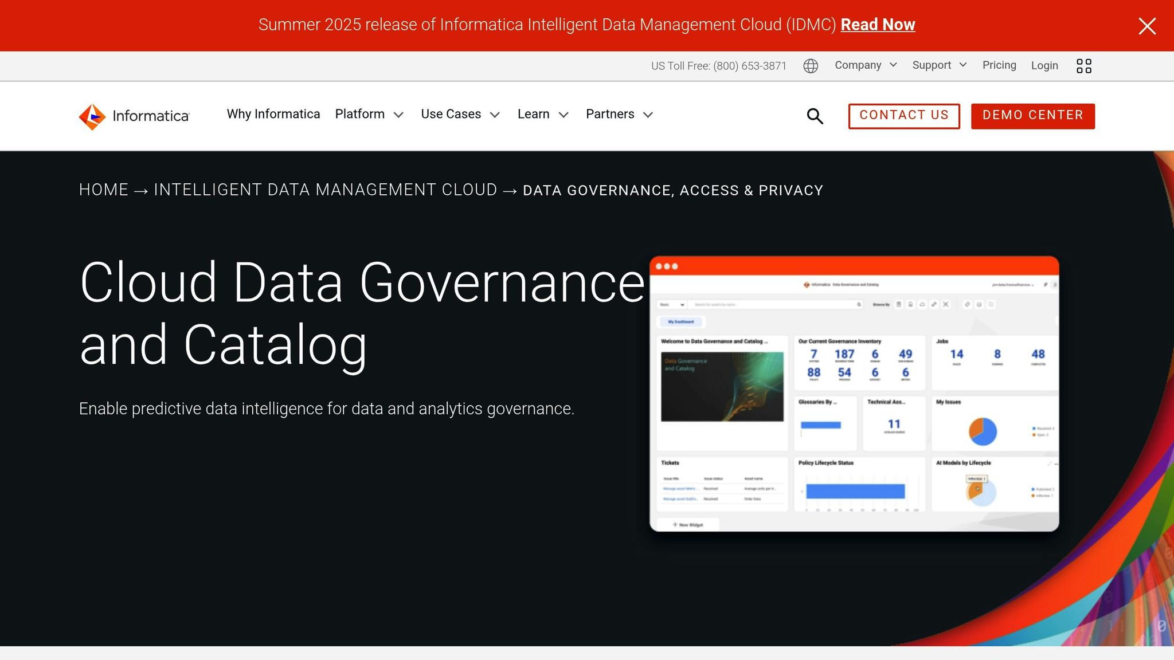Open Why Informatica menu item
This screenshot has height=660, width=1174.
(273, 114)
